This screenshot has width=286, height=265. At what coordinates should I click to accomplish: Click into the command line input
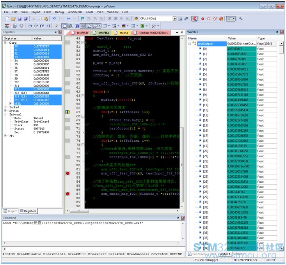pos(93,249)
